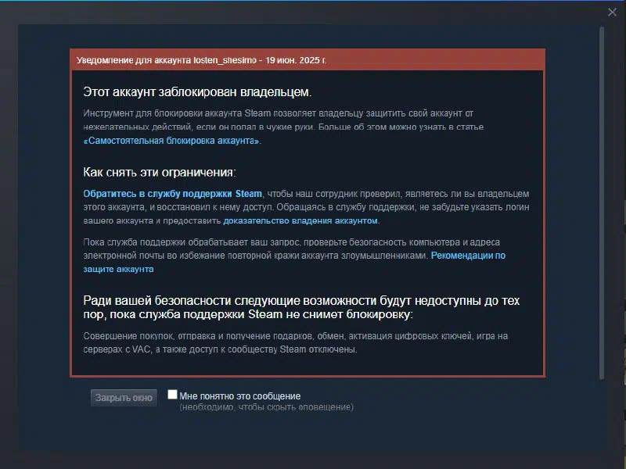Click the paragraph listing disabled features with VAC
Screen dimensions: 626x469
tap(296, 342)
